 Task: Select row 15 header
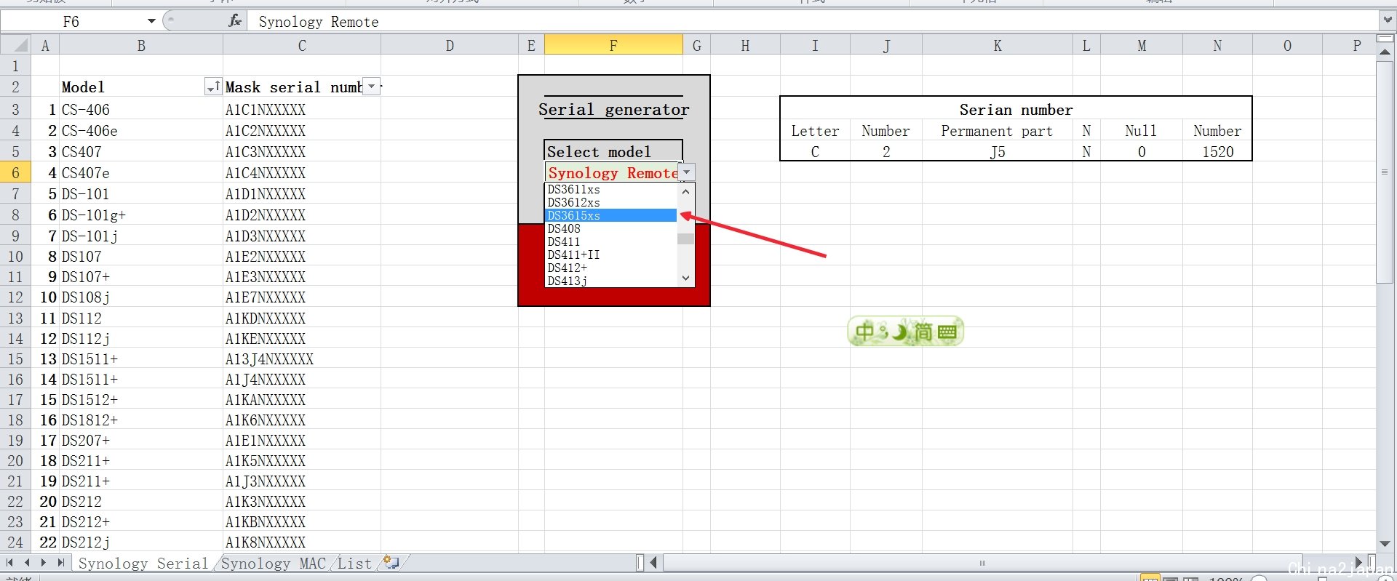[x=15, y=358]
